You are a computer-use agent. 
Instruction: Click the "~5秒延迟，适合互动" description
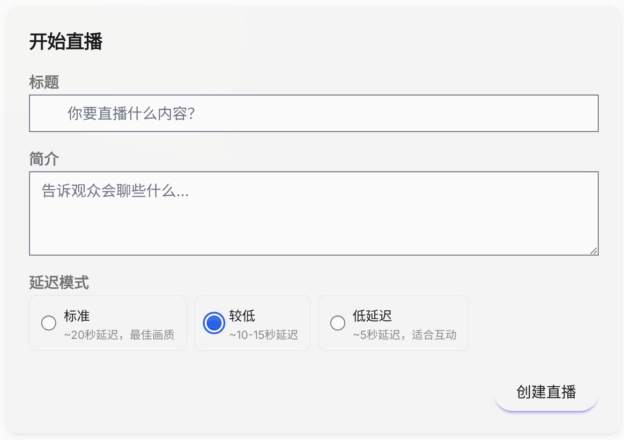point(405,335)
